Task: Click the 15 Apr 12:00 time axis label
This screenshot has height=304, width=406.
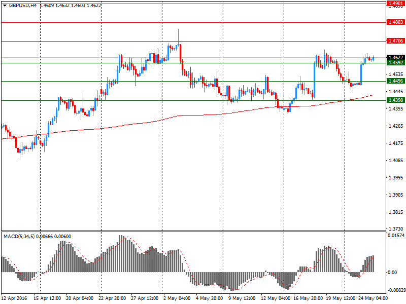Action: 47,298
